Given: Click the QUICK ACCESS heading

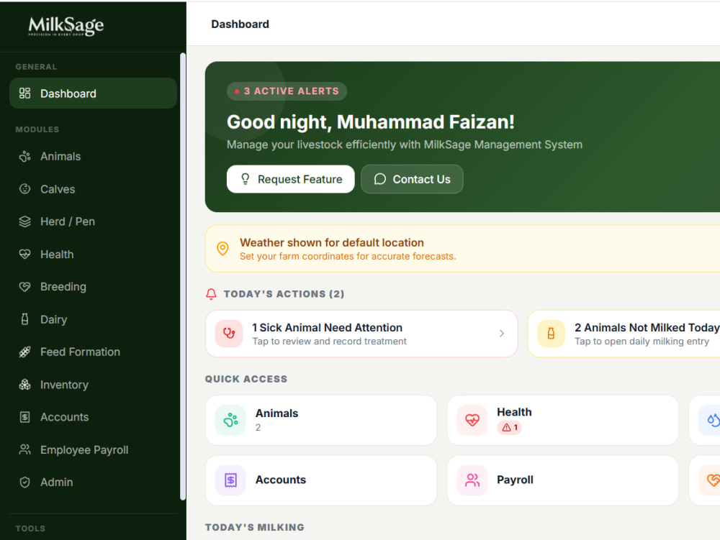Looking at the screenshot, I should pyautogui.click(x=246, y=379).
